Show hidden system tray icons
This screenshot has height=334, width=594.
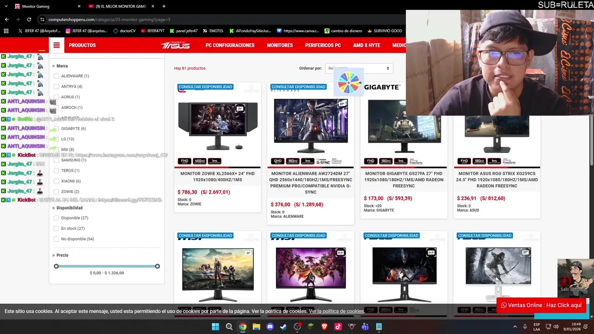point(515,327)
